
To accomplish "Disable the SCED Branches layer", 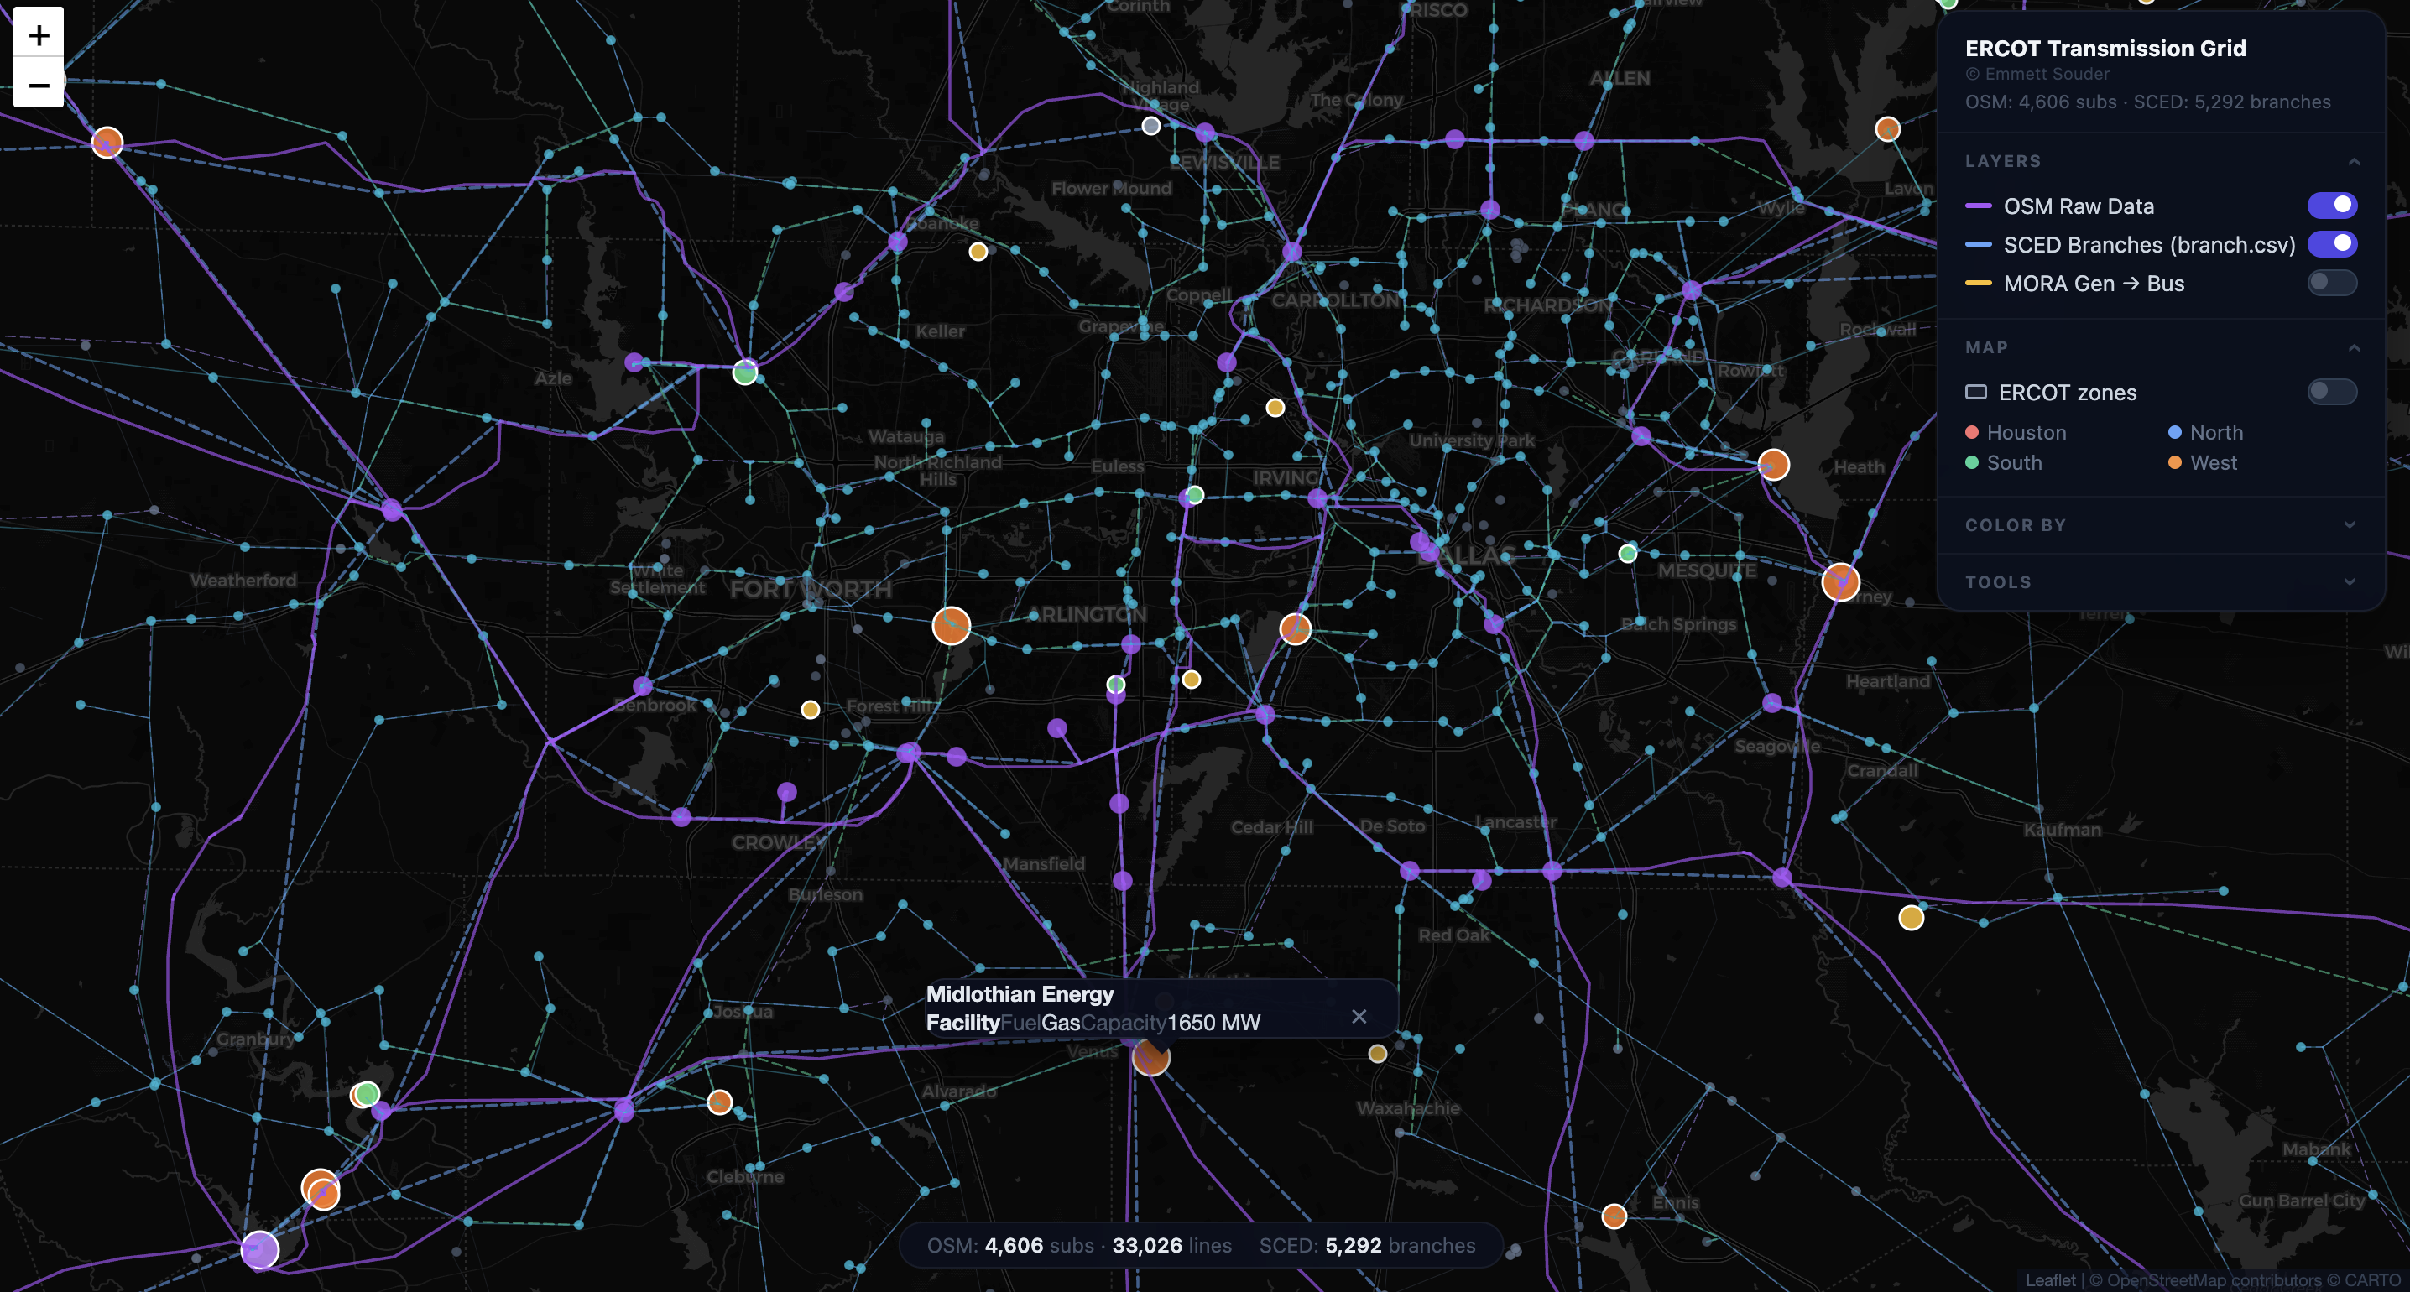I will click(2331, 244).
